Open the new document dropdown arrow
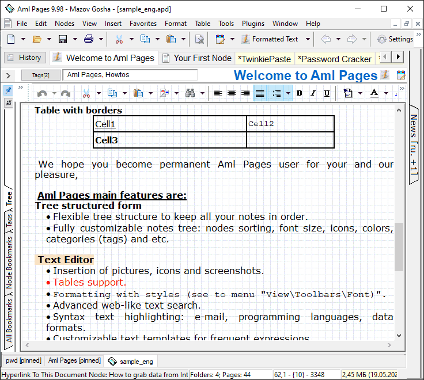This screenshot has width=424, height=380. pyautogui.click(x=23, y=39)
